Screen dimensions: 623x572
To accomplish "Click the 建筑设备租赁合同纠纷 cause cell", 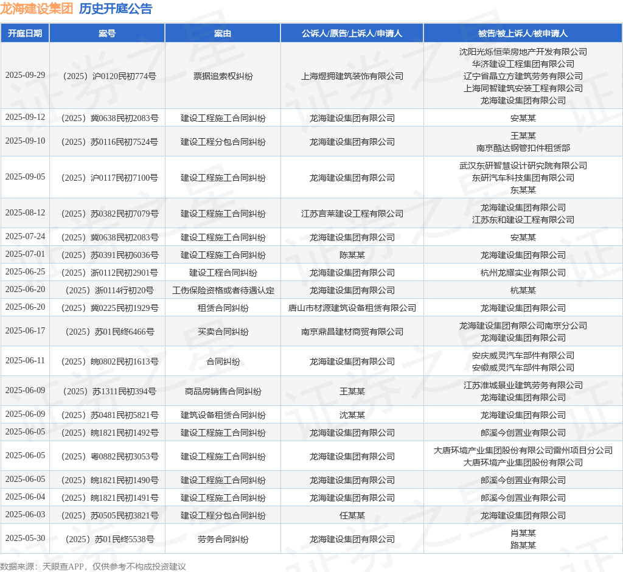I will 223,415.
